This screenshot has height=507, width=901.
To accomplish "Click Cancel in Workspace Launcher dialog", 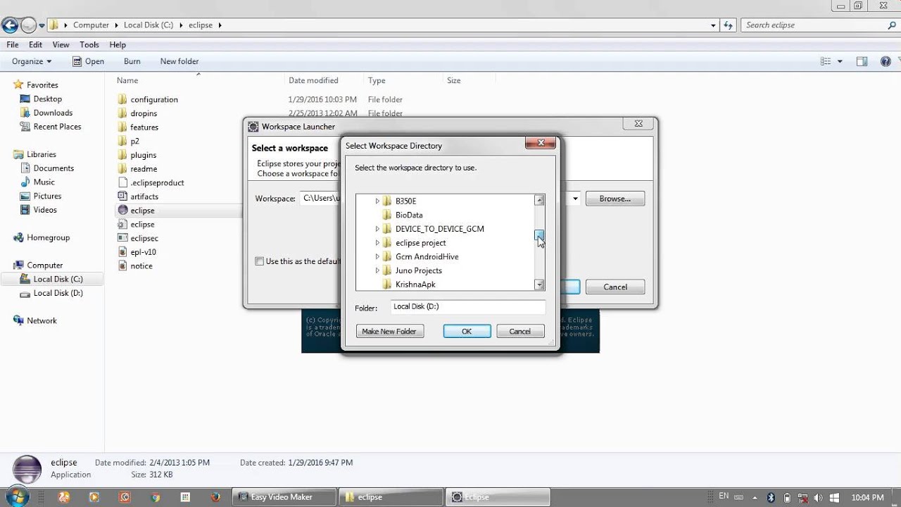I will [615, 287].
